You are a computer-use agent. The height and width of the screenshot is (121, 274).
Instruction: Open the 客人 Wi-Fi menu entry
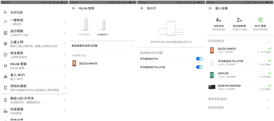(34, 77)
